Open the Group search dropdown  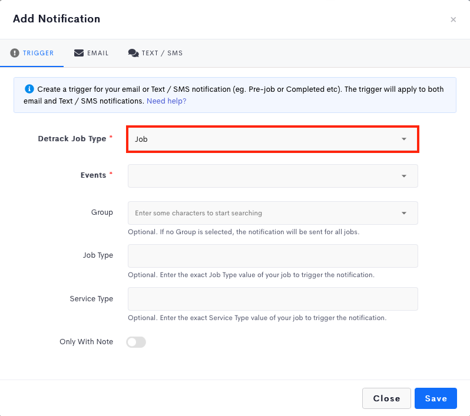tap(273, 213)
